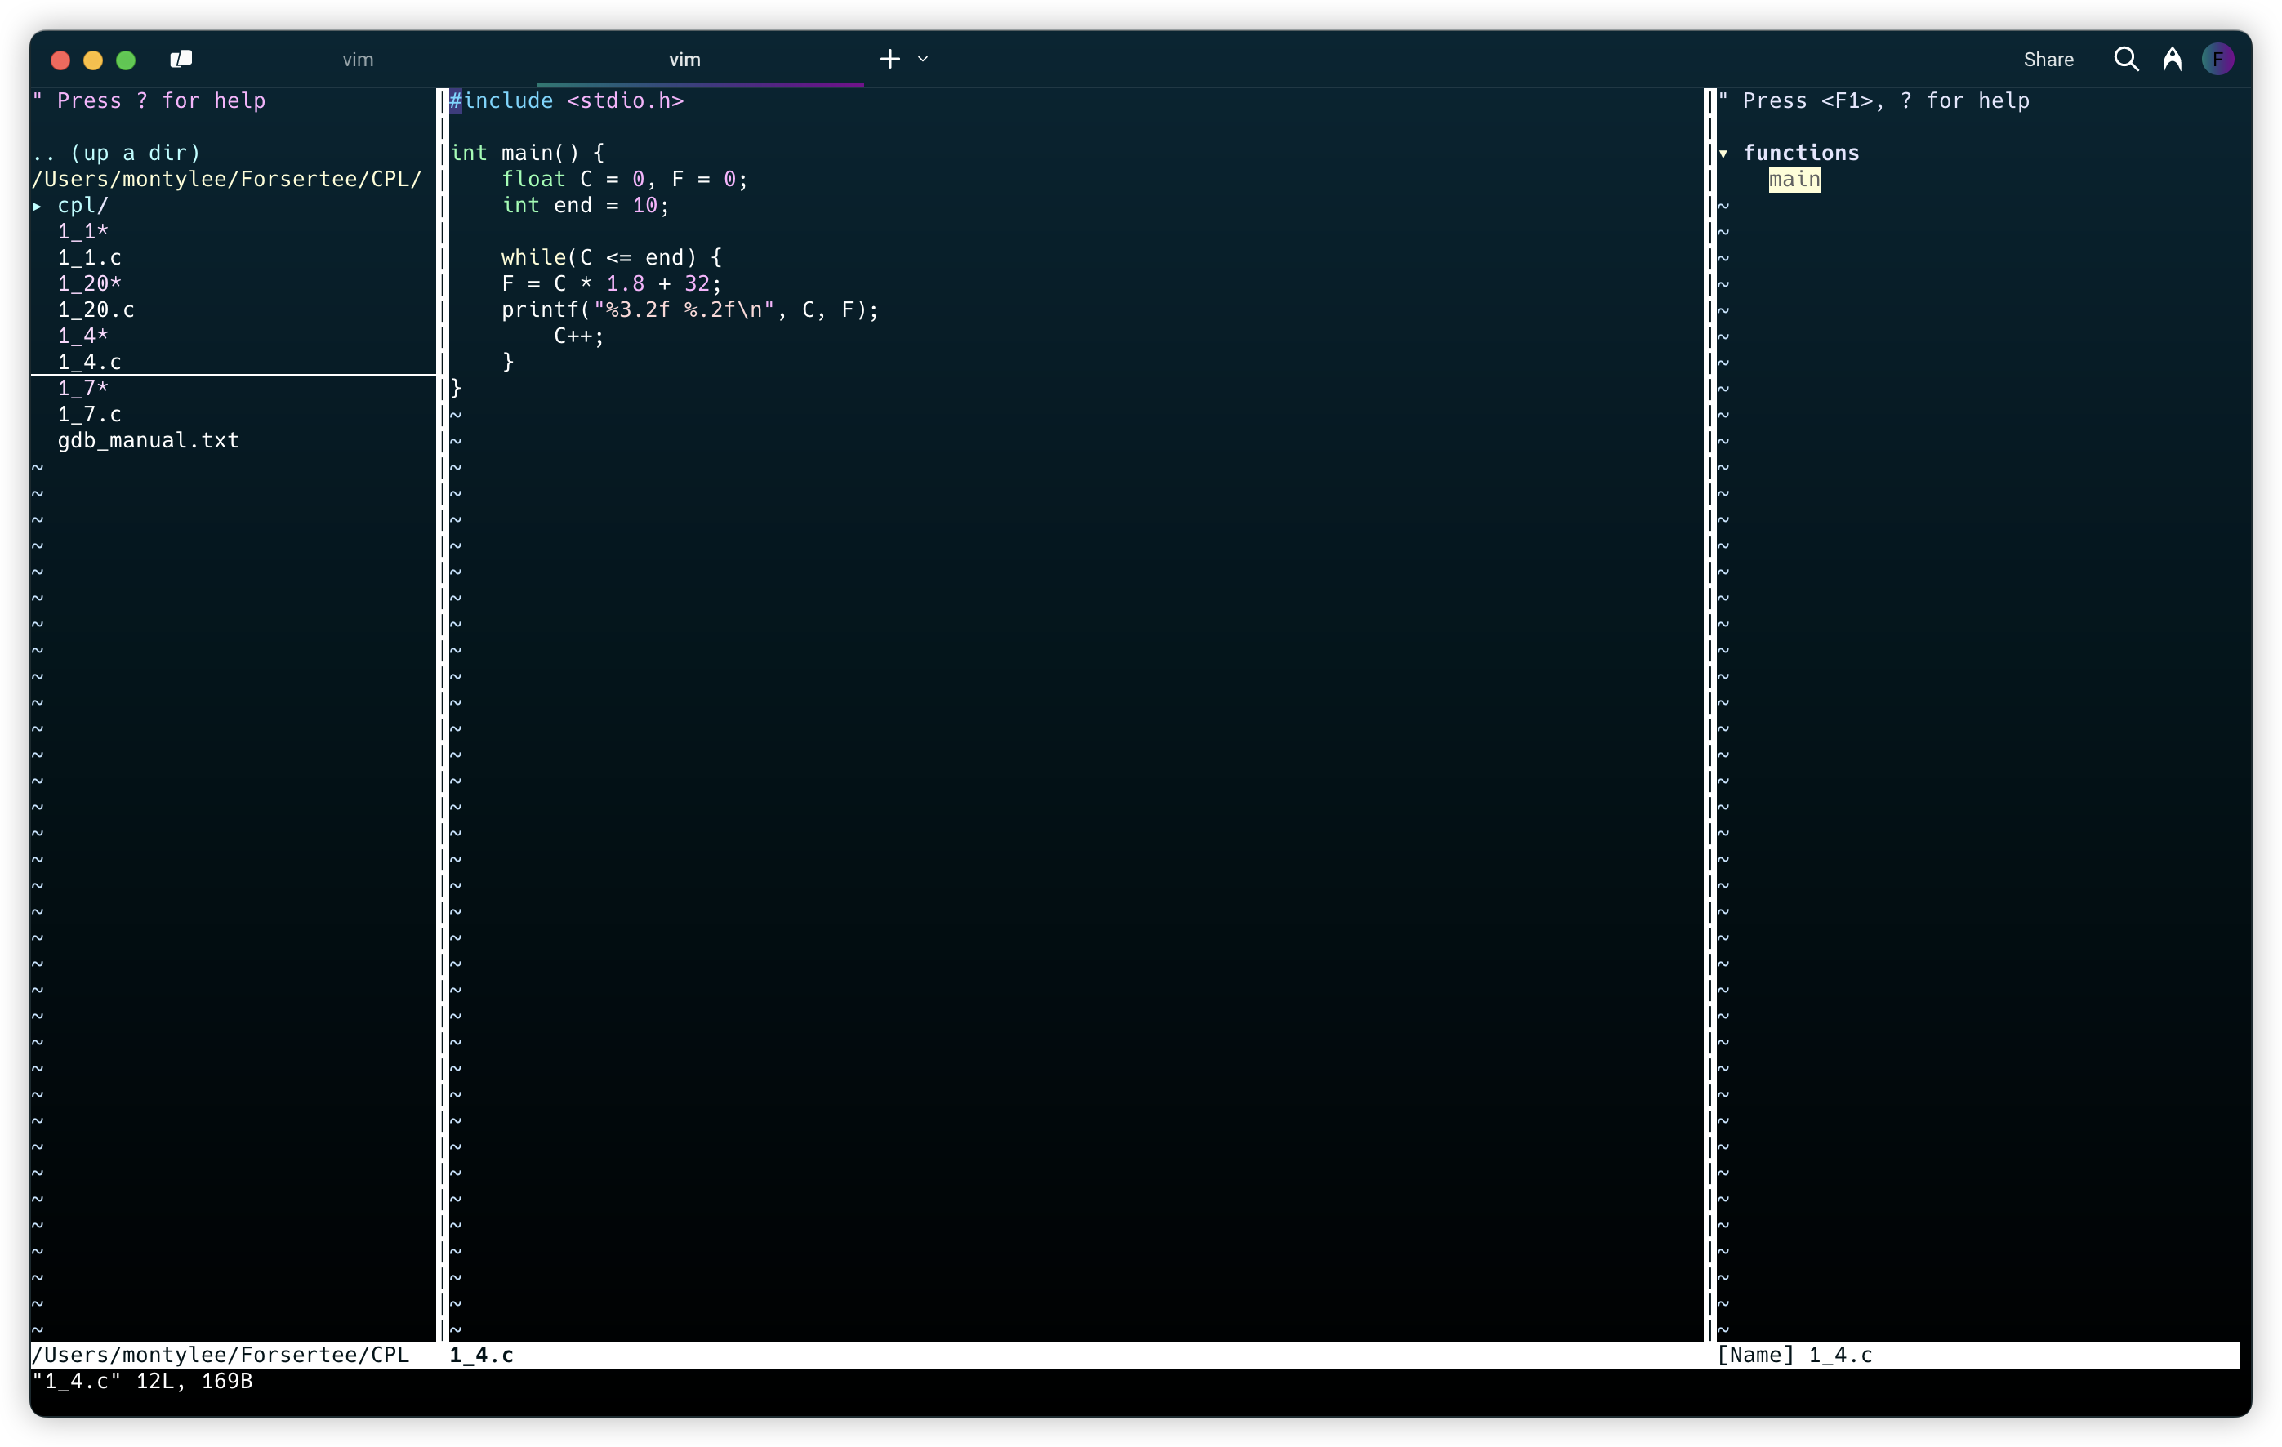Click the [Name] 1_4.c Tagbar status
Viewport: 2282px width, 1447px height.
click(x=1795, y=1355)
